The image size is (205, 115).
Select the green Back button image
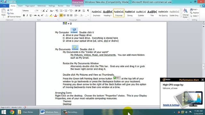click(x=117, y=78)
